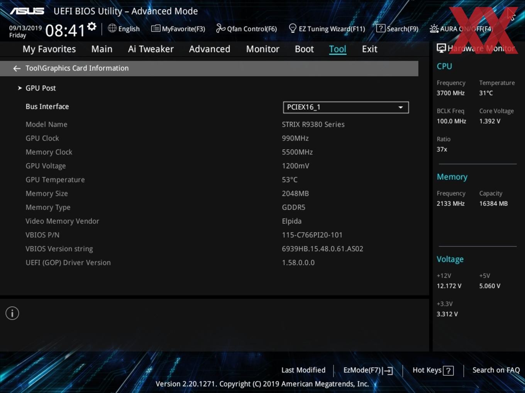Open the Advanced tab
The height and width of the screenshot is (393, 525).
tap(210, 49)
